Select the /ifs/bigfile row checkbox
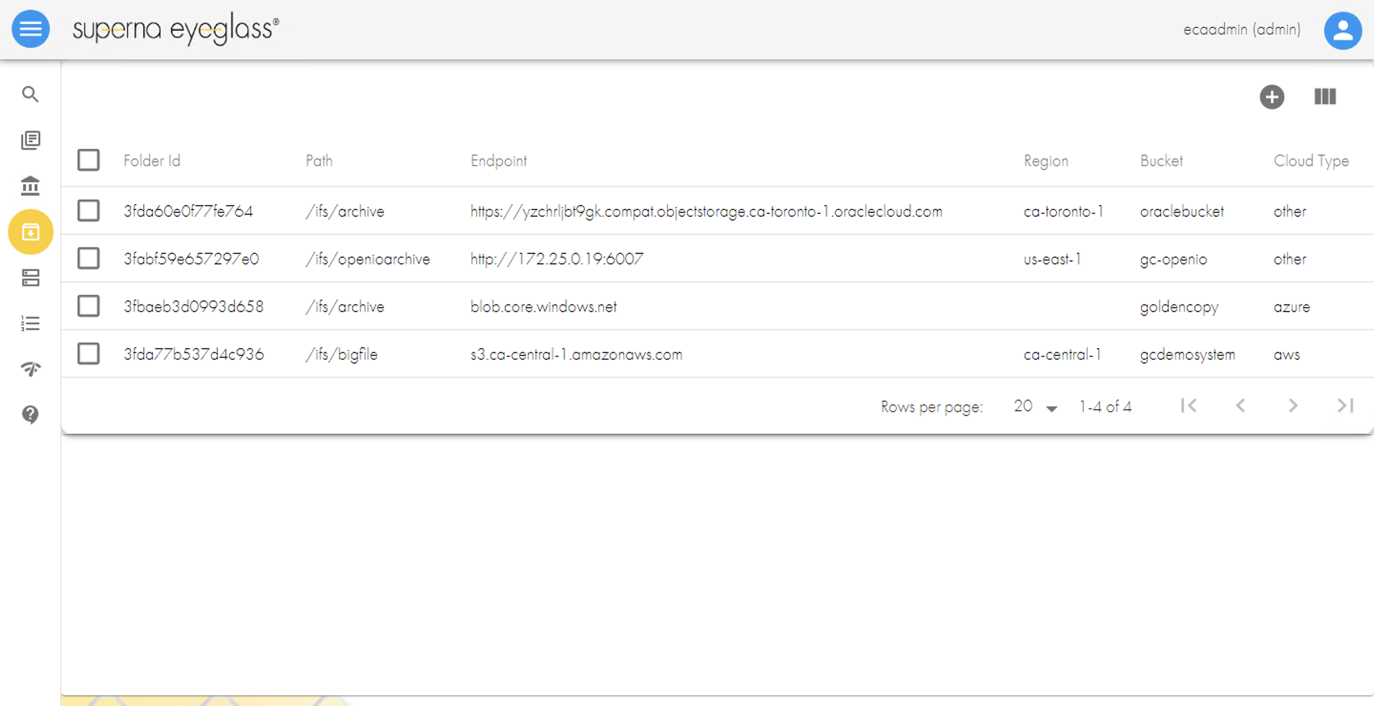This screenshot has height=706, width=1374. click(89, 353)
